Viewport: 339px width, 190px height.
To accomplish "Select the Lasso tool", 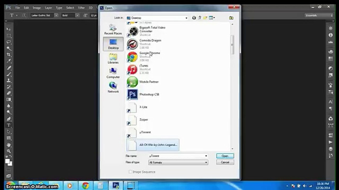I will pyautogui.click(x=9, y=42).
